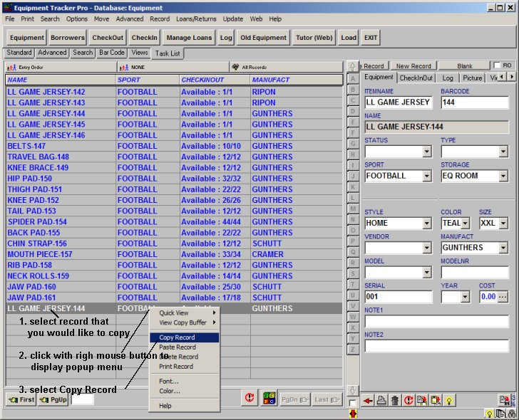Tick the checkbox below the alphabet index

(353, 403)
